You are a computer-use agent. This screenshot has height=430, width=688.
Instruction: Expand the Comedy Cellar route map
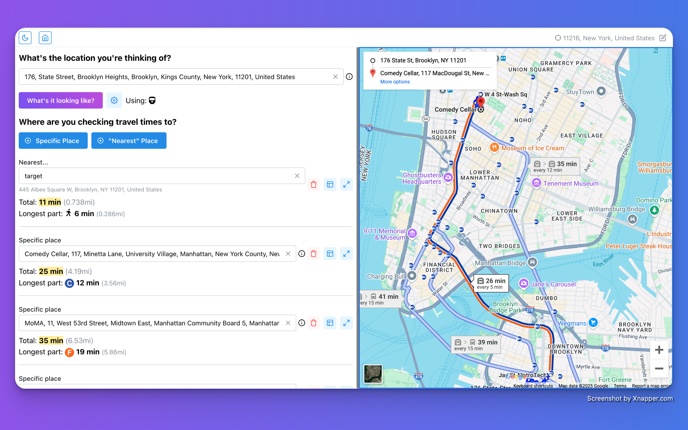tap(346, 254)
